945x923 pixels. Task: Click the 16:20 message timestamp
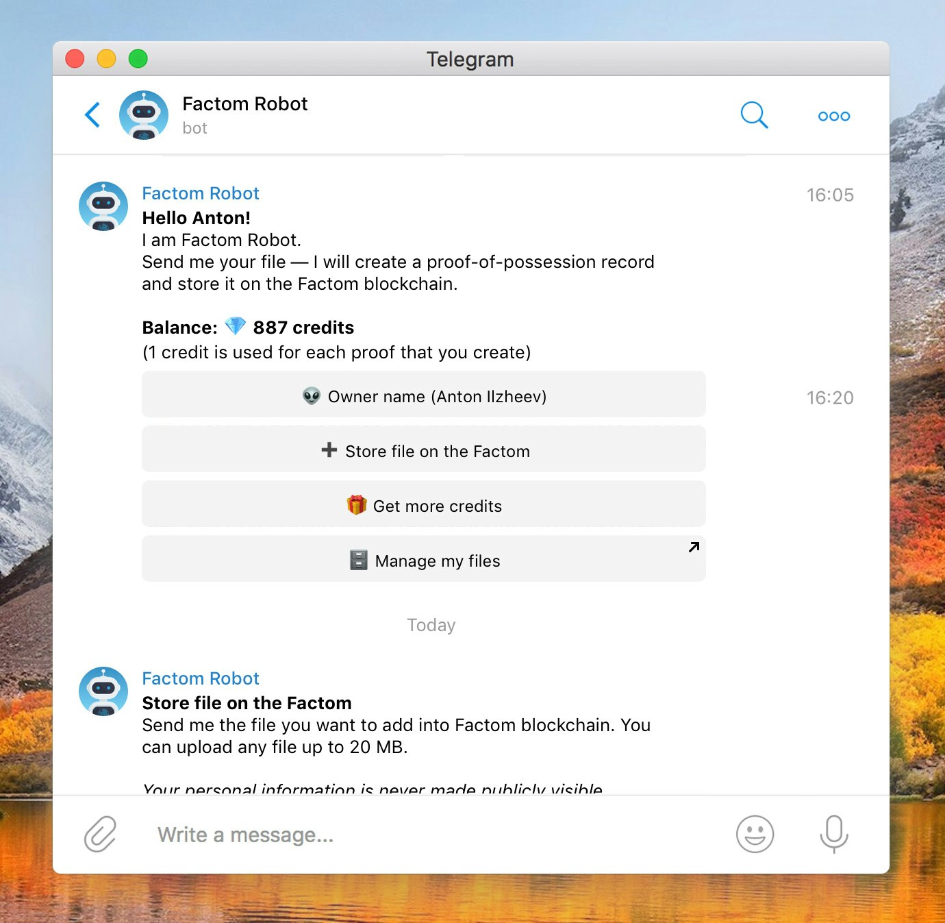tap(830, 398)
